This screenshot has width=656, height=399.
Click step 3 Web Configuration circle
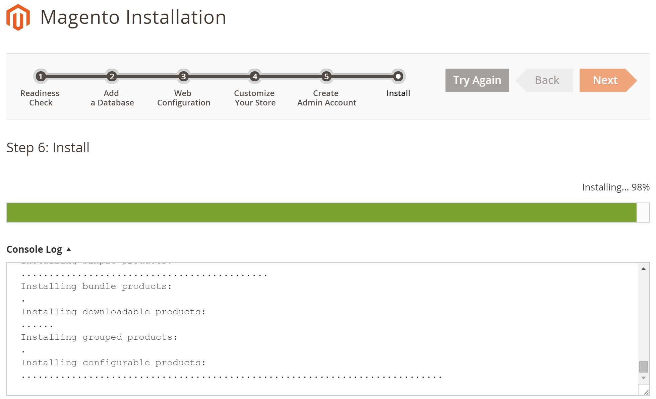point(183,77)
